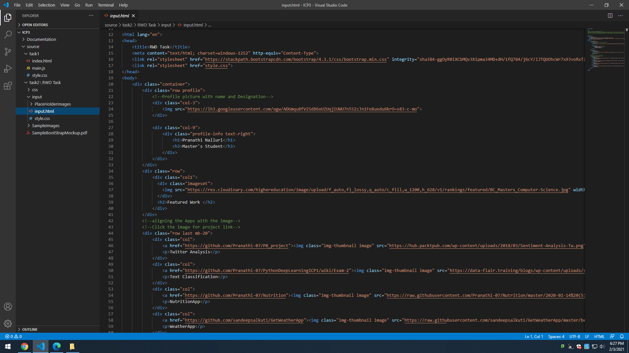Click the Split Editor Right icon

click(610, 16)
